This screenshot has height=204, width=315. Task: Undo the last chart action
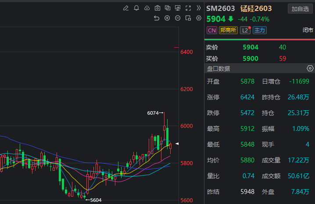click(157, 18)
